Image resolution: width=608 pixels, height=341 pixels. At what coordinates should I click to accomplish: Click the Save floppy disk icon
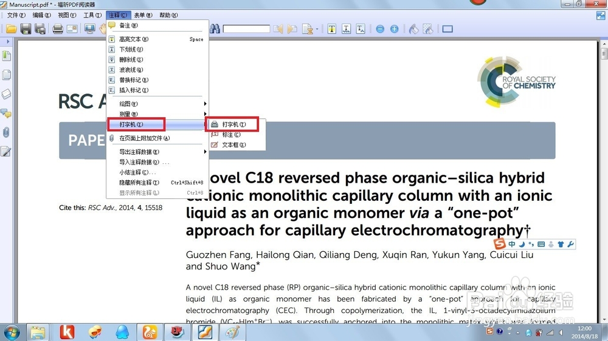point(26,29)
